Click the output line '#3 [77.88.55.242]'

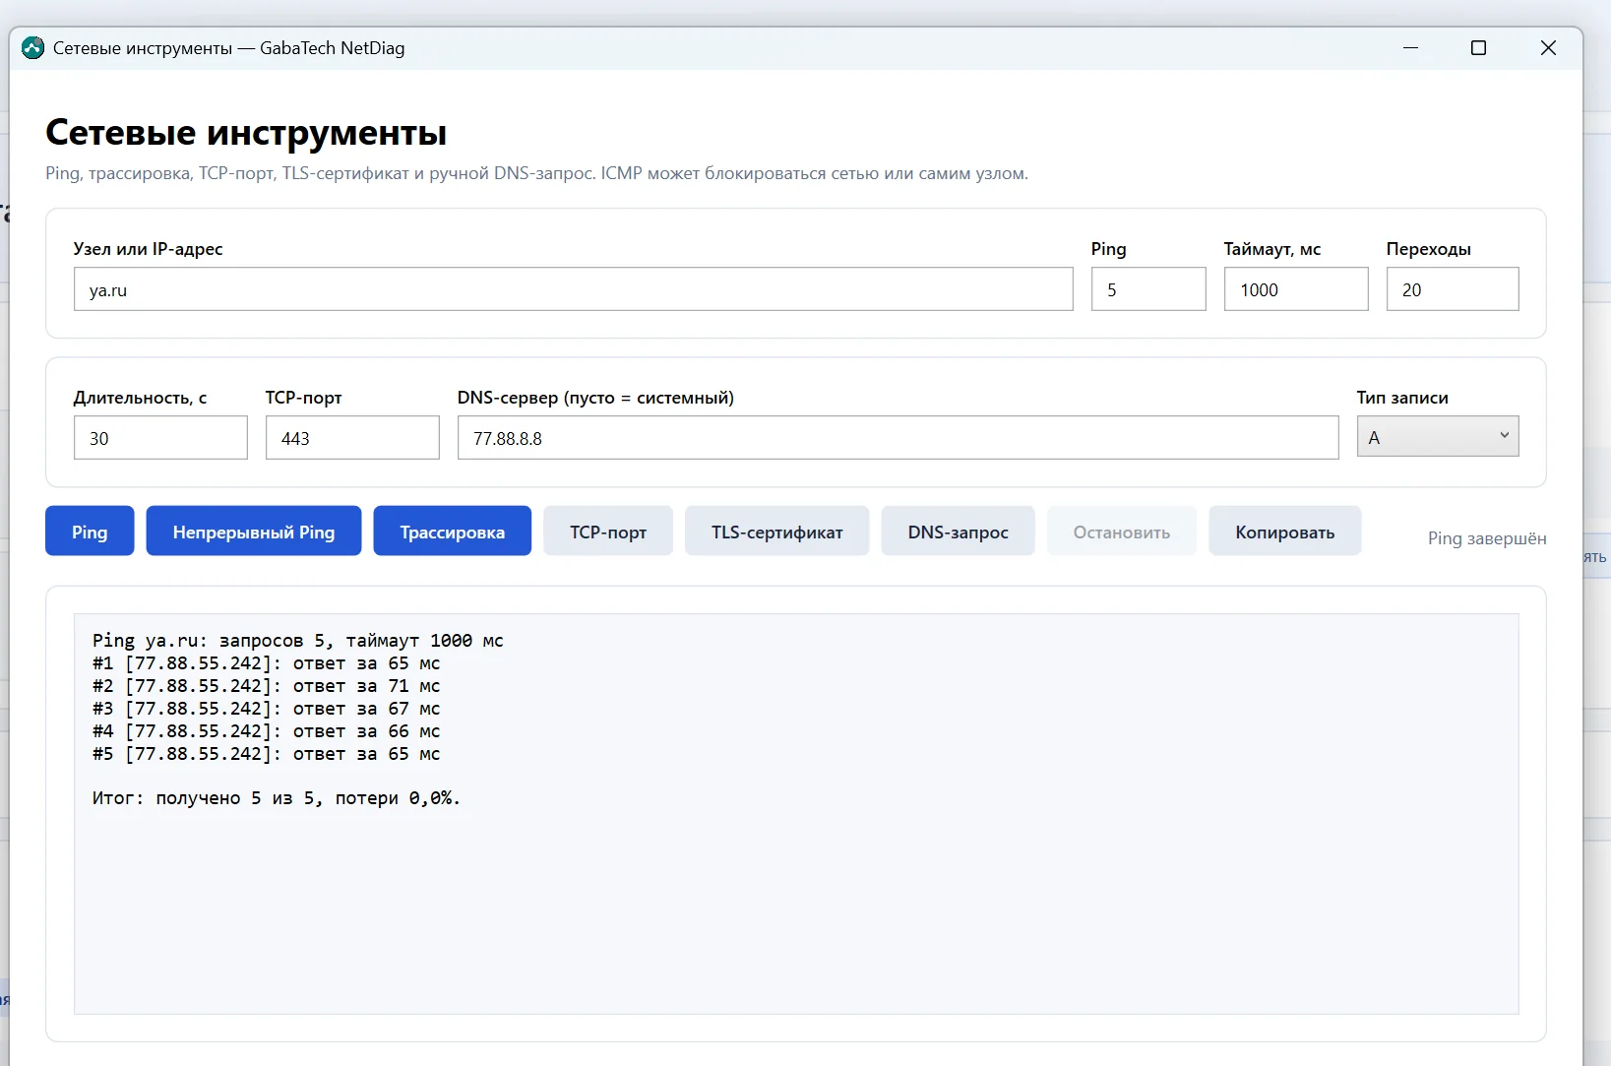267,709
